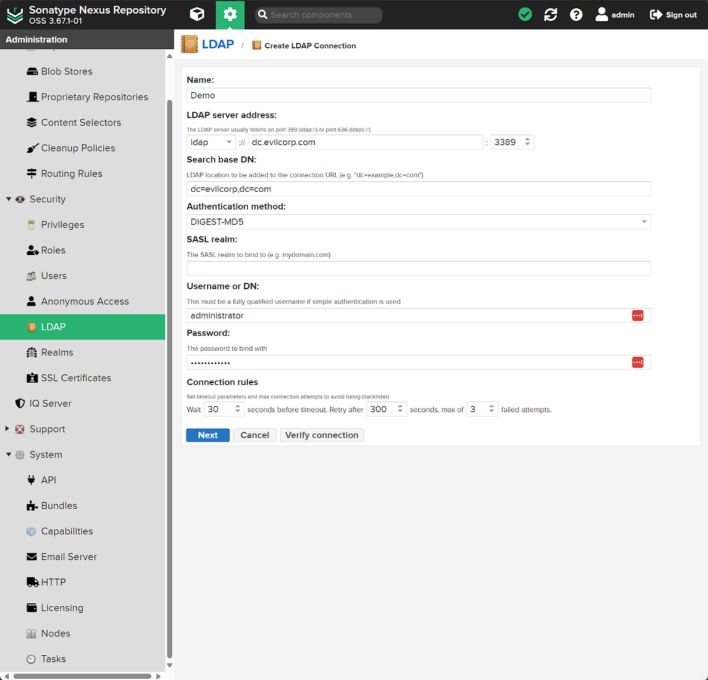Focus the Search components field

tap(319, 15)
